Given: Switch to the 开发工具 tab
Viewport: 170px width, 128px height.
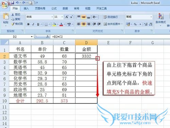Looking at the screenshot, I should pyautogui.click(x=101, y=9).
